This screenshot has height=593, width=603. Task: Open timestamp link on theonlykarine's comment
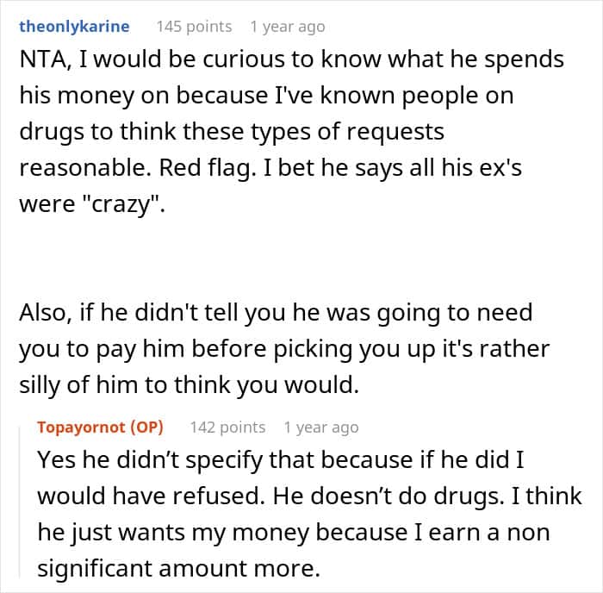tap(288, 27)
